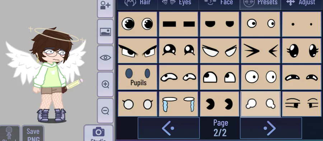Go to the previous presets page
Screen dimensions: 323x141
tap(169, 128)
